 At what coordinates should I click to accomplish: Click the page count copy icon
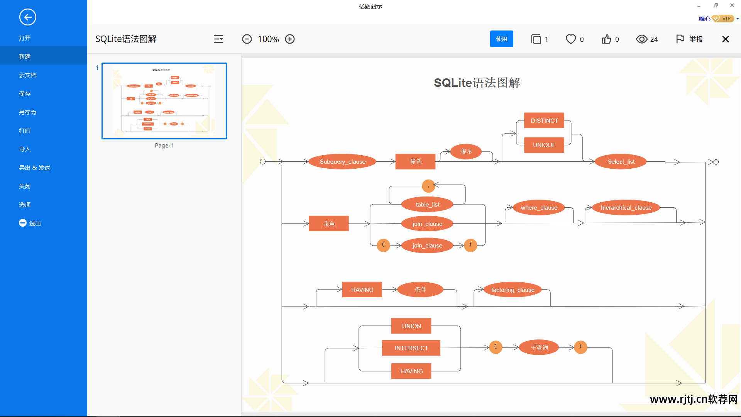pyautogui.click(x=536, y=39)
